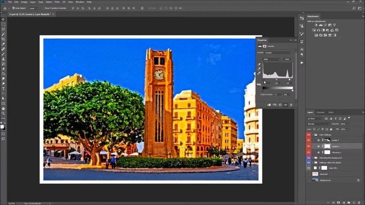365x205 pixels.
Task: Enable Show Transform Controls checkbox
Action: (43, 8)
